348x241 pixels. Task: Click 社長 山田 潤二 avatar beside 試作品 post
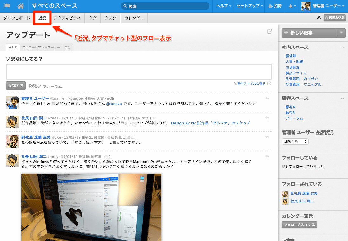12,122
